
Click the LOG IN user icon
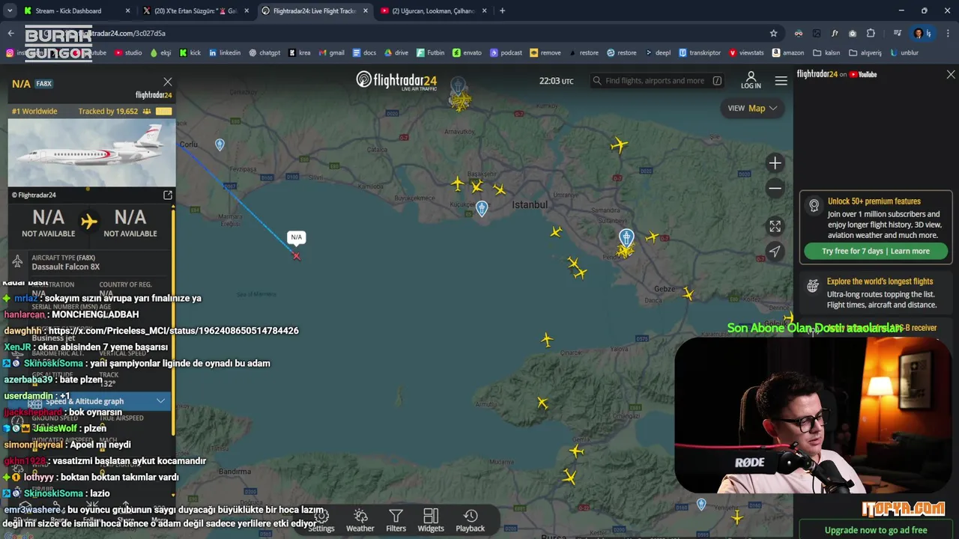pyautogui.click(x=751, y=80)
